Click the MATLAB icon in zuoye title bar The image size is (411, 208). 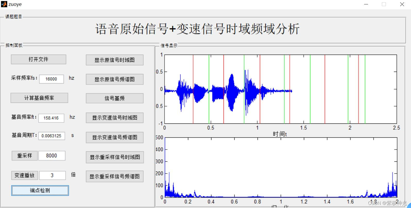tap(4, 4)
